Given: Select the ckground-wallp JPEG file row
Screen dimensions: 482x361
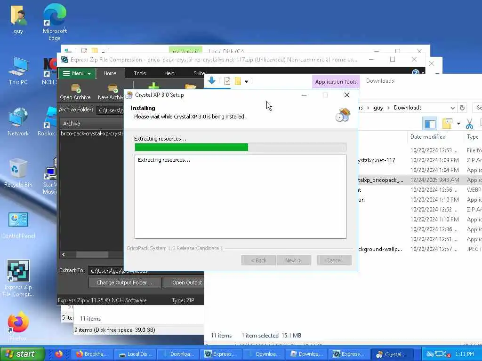Looking at the screenshot, I should pyautogui.click(x=420, y=249).
